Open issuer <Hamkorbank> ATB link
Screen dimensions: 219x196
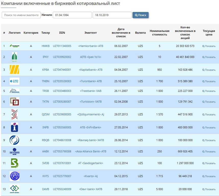(91, 46)
